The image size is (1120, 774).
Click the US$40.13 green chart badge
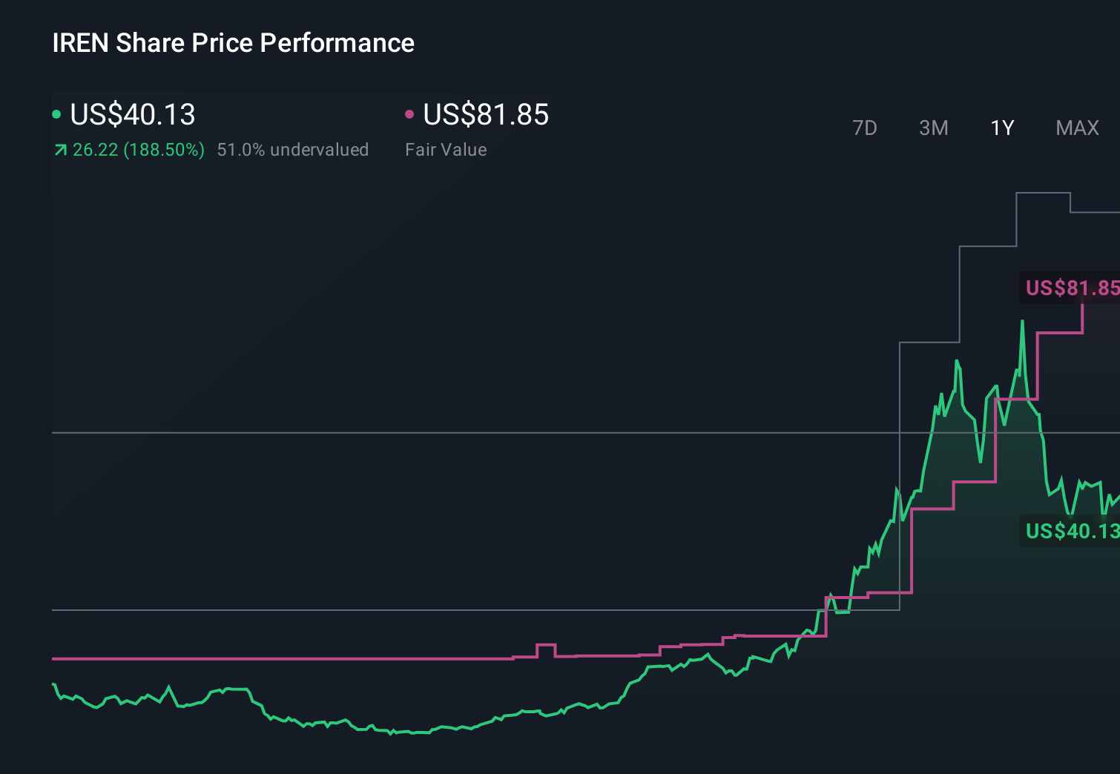point(1071,530)
